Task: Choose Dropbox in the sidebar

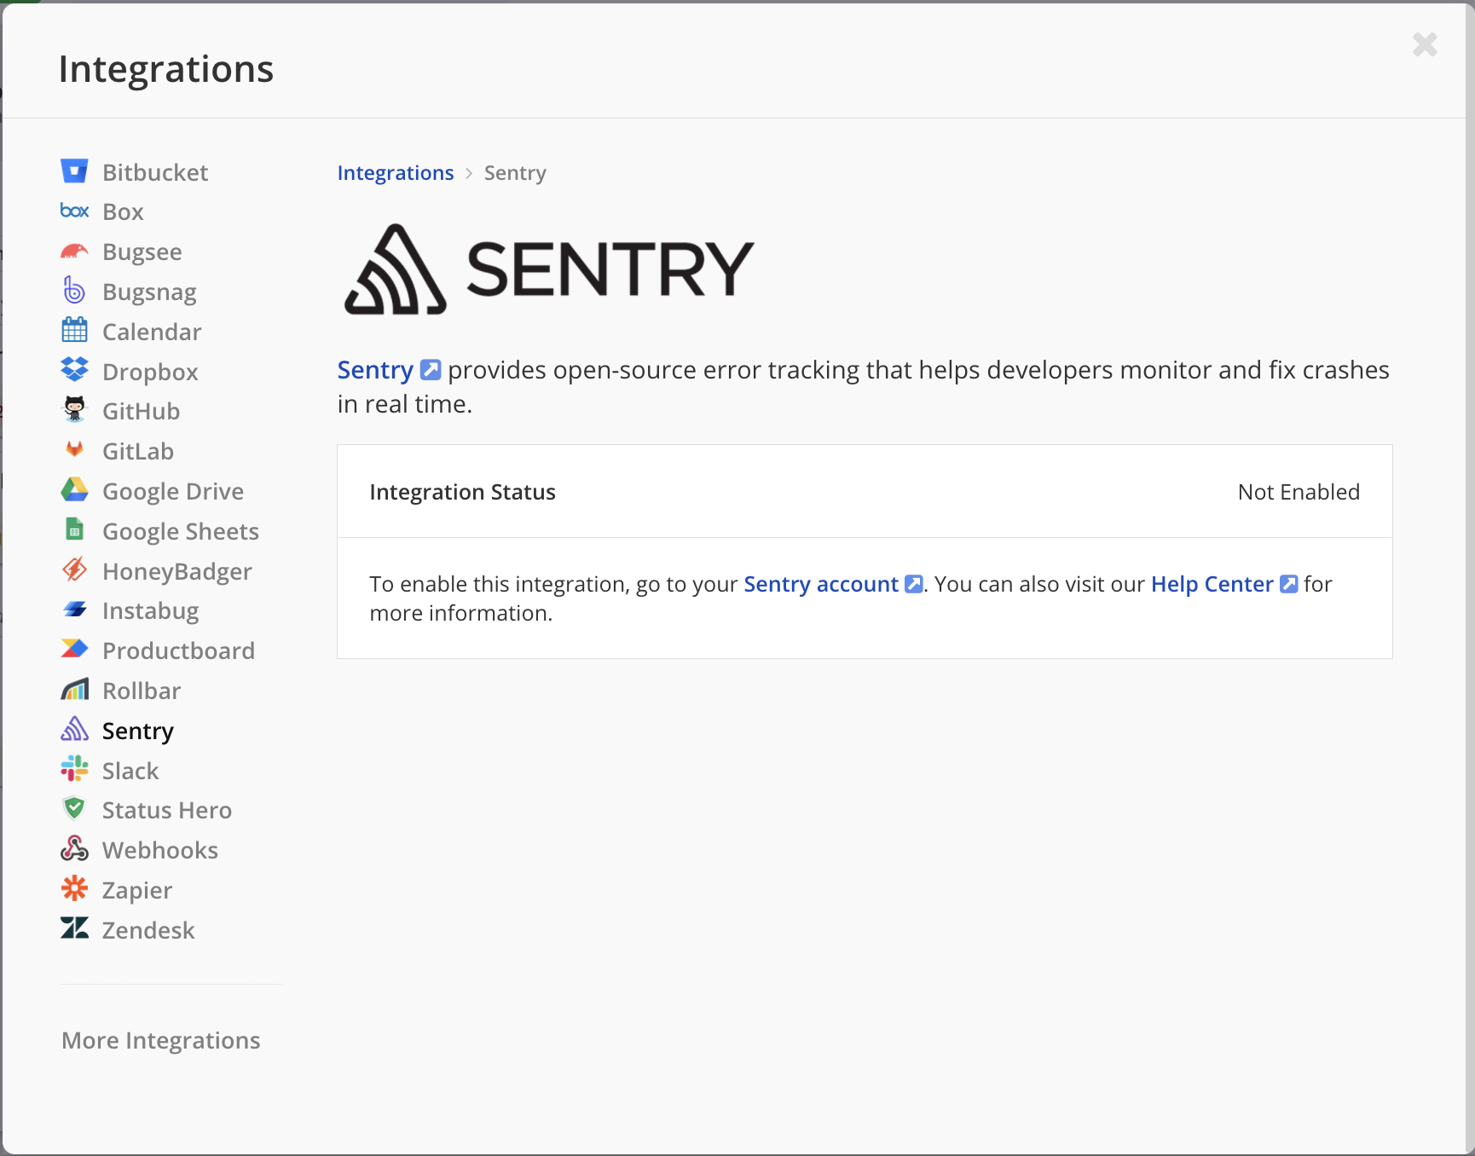Action: (x=150, y=372)
